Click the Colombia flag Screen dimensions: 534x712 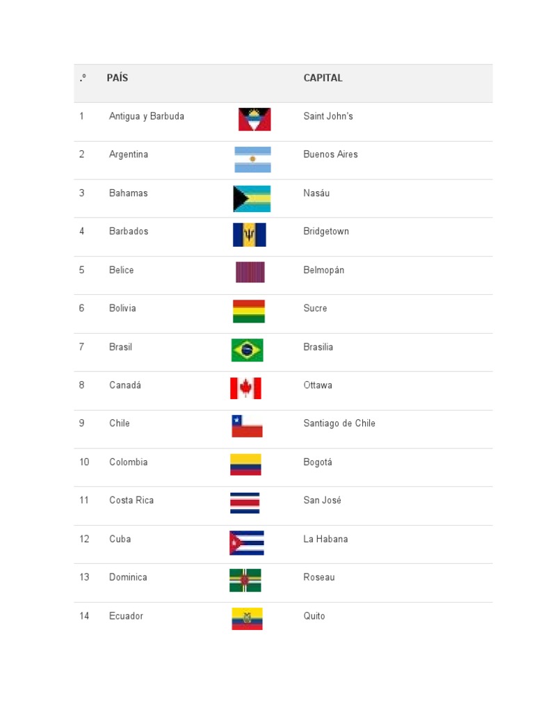pyautogui.click(x=245, y=464)
